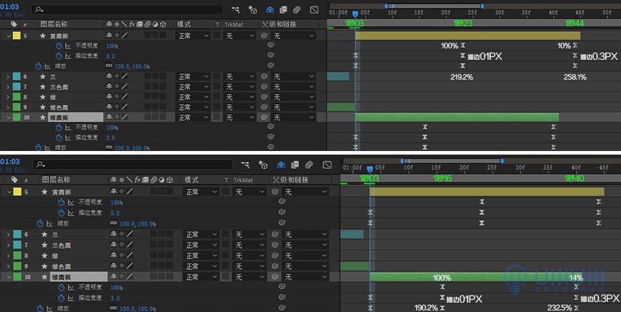The image size is (621, 312).
Task: Click 不透明度 stopwatch under 黄圆框, upper timeline
Action: 59,46
